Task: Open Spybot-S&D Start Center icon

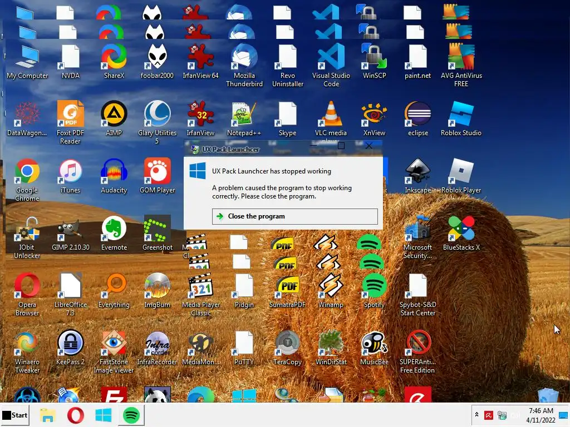Action: (417, 295)
